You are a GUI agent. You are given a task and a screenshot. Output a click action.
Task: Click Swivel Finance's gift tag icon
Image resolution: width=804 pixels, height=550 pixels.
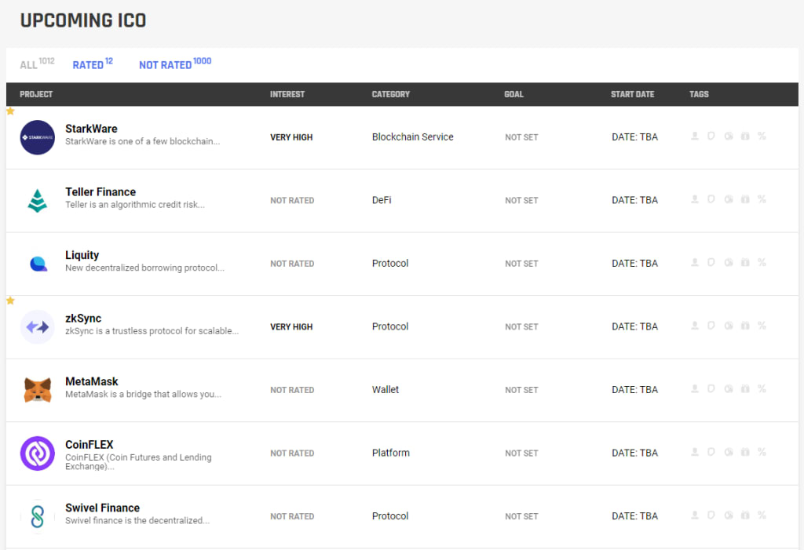(x=745, y=515)
